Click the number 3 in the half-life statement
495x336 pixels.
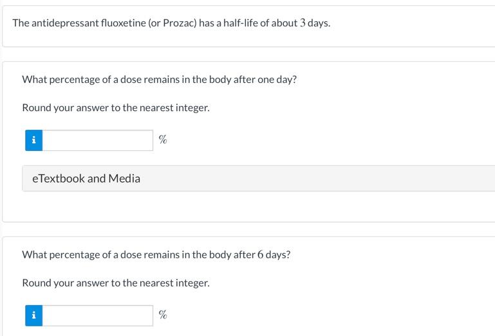coord(303,23)
